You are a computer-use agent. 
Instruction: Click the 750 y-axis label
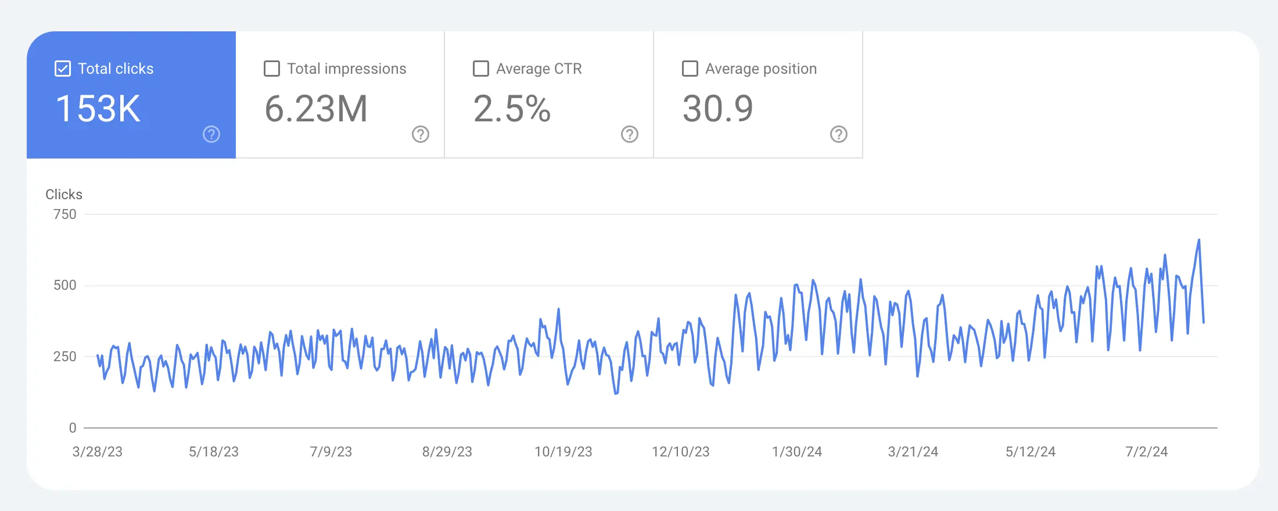point(65,214)
